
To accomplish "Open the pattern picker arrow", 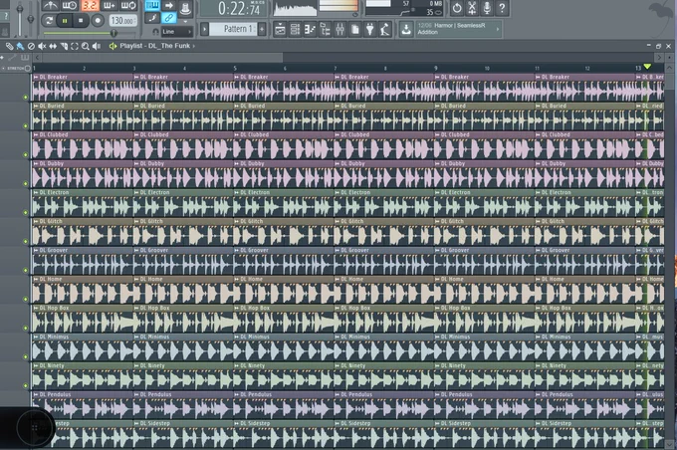I will 205,29.
